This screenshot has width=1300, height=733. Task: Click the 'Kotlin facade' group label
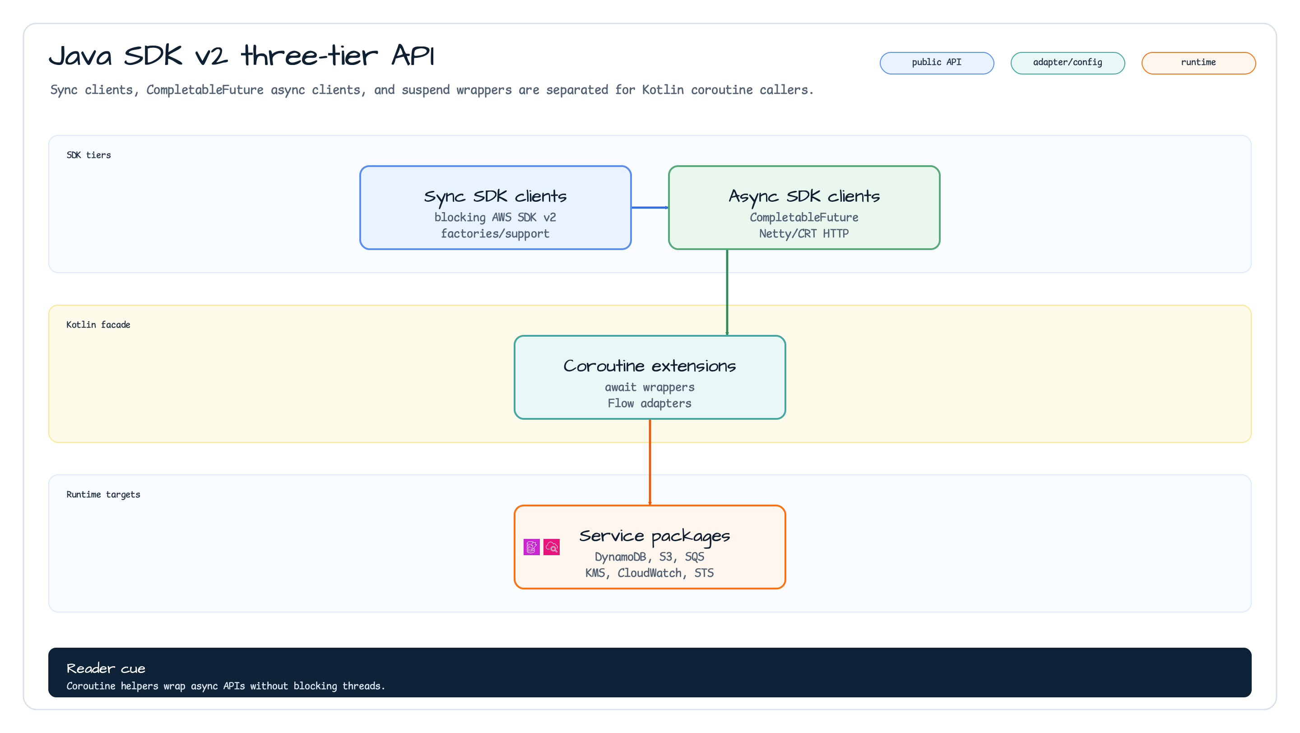98,325
